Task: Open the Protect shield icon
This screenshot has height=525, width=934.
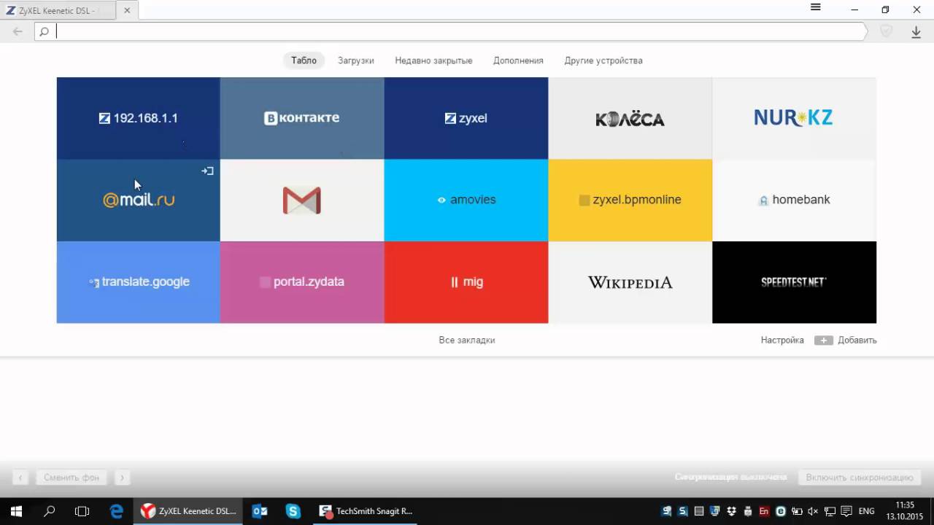Action: (x=886, y=31)
